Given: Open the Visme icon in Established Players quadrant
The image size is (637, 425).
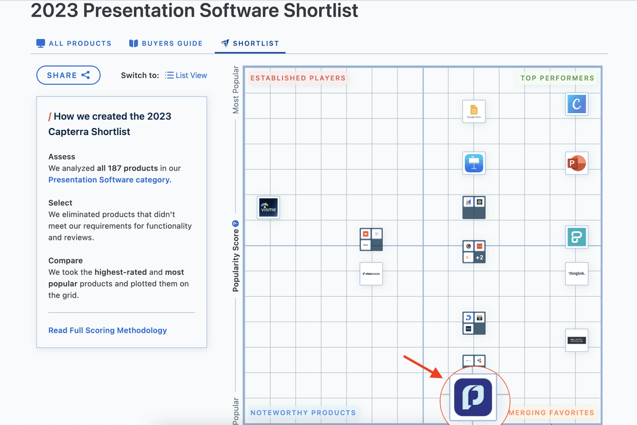Looking at the screenshot, I should [268, 207].
